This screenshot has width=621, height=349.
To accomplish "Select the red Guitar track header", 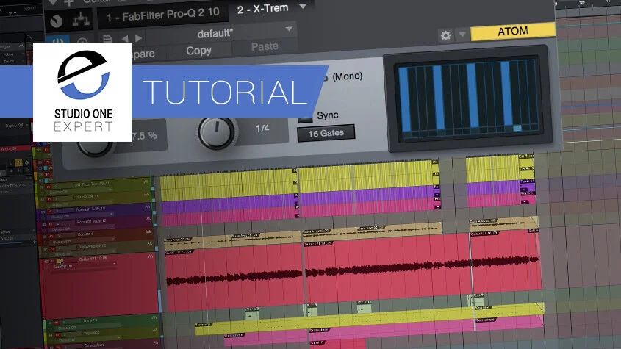I will pyautogui.click(x=99, y=284).
